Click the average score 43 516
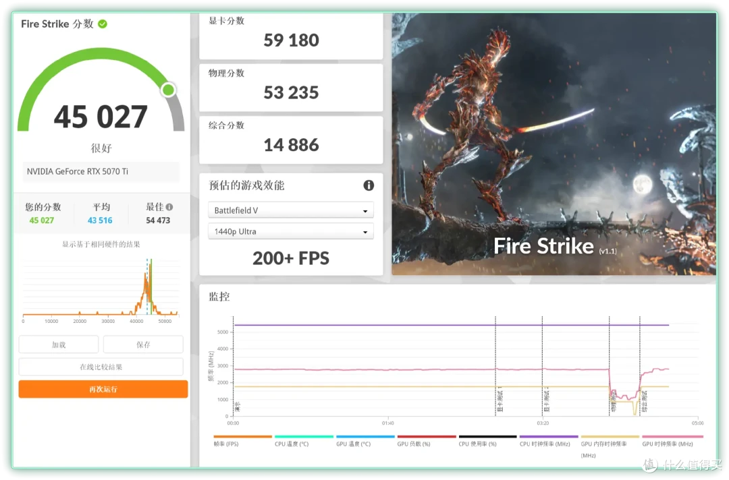Screen dimensions: 729x480 point(100,220)
